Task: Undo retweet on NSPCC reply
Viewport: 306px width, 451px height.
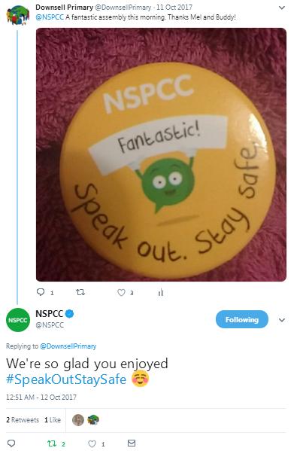Action: click(52, 443)
